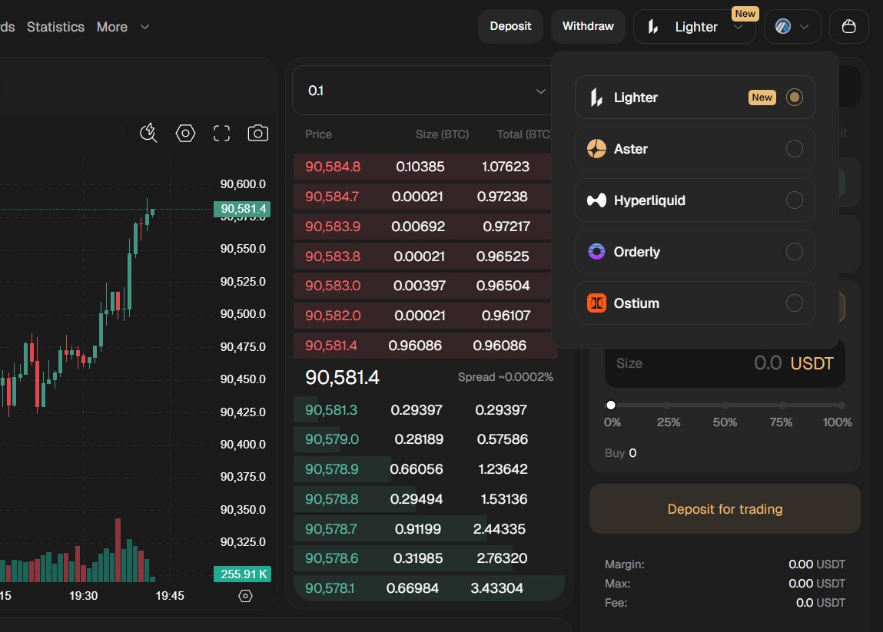Set size slider to 50%
Viewport: 883px width, 632px height.
pos(725,405)
